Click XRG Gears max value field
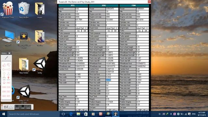The image size is (208, 117). pos(112,44)
